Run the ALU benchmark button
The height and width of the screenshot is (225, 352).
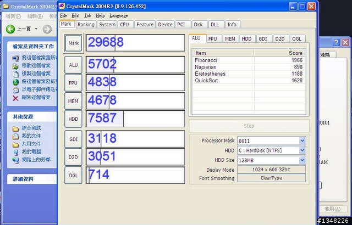(73, 65)
